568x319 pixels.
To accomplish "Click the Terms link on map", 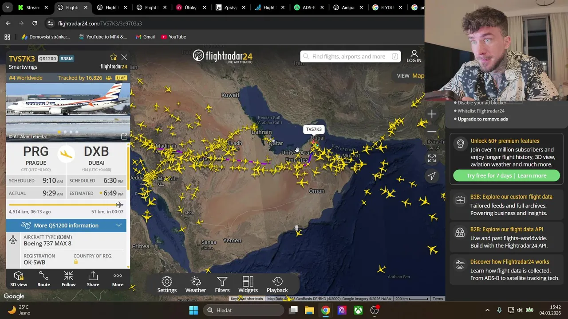I will pyautogui.click(x=438, y=299).
